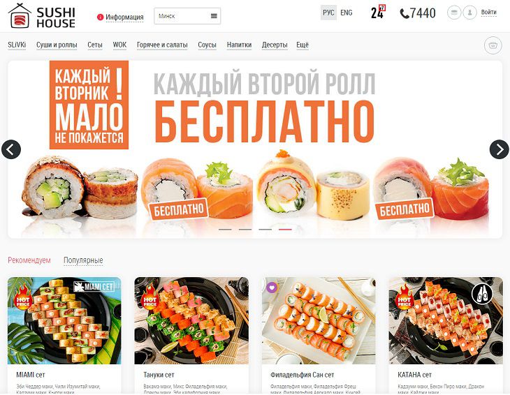The height and width of the screenshot is (395, 510).
Task: Open the MIAMI сет product image
Action: point(64,320)
